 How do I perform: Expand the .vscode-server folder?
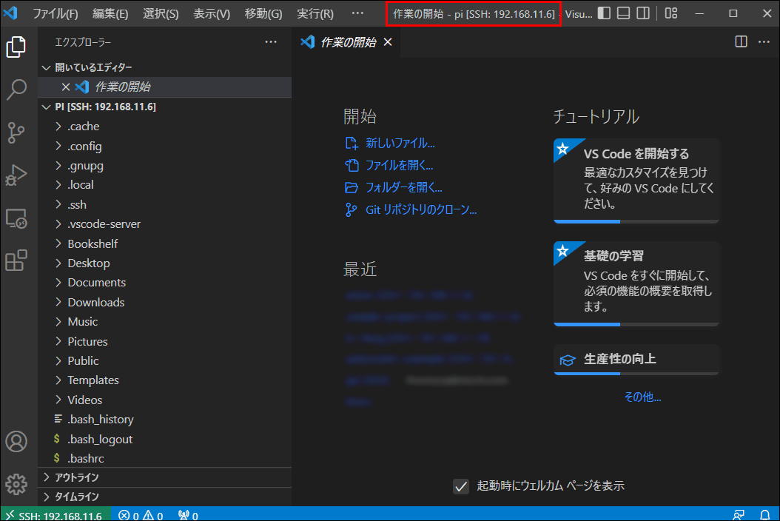coord(164,224)
